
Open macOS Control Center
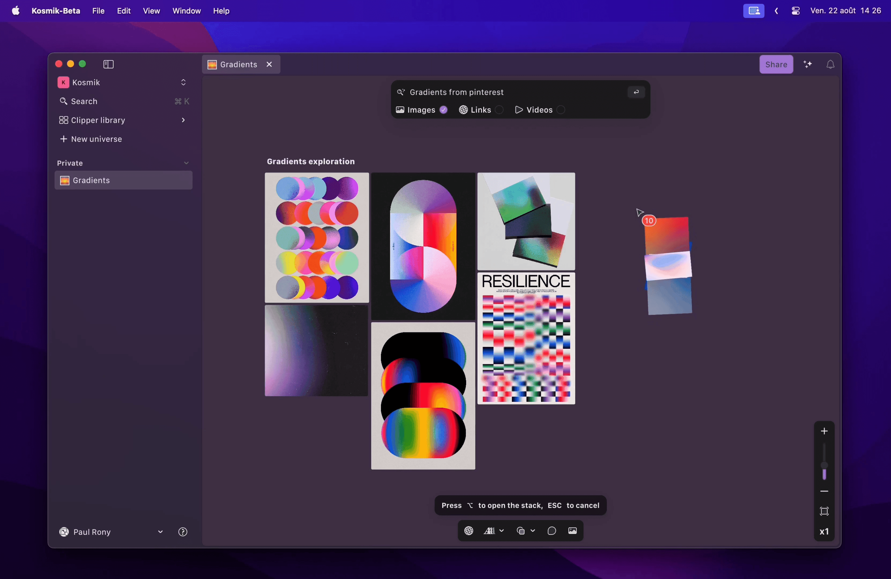pos(796,11)
